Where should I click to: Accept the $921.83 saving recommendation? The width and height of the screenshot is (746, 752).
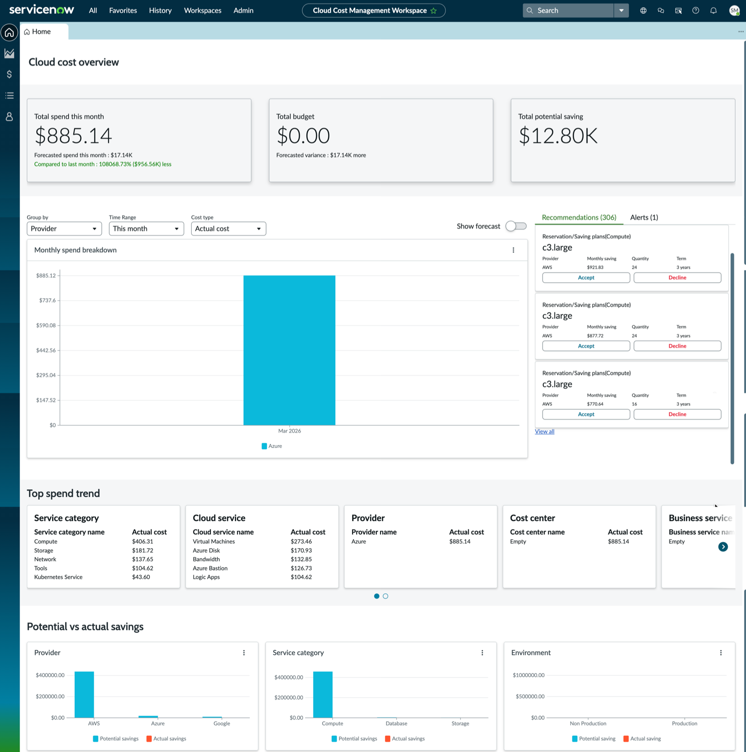coord(586,278)
